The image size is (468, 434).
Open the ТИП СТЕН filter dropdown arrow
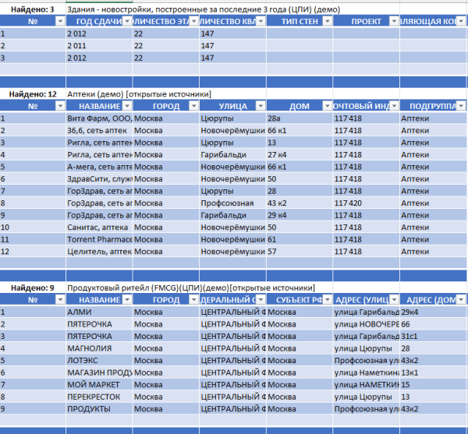(325, 22)
